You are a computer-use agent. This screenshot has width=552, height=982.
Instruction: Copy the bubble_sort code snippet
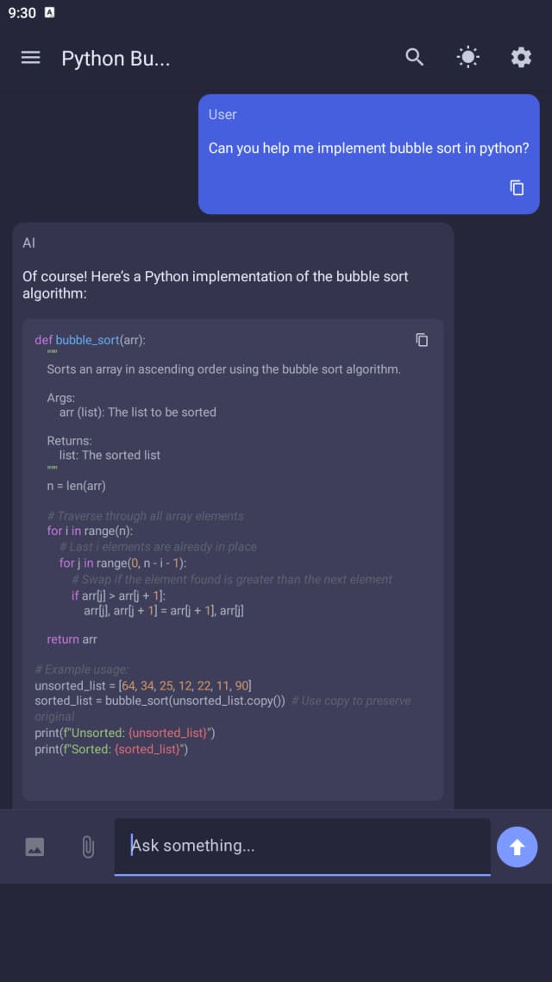point(422,340)
